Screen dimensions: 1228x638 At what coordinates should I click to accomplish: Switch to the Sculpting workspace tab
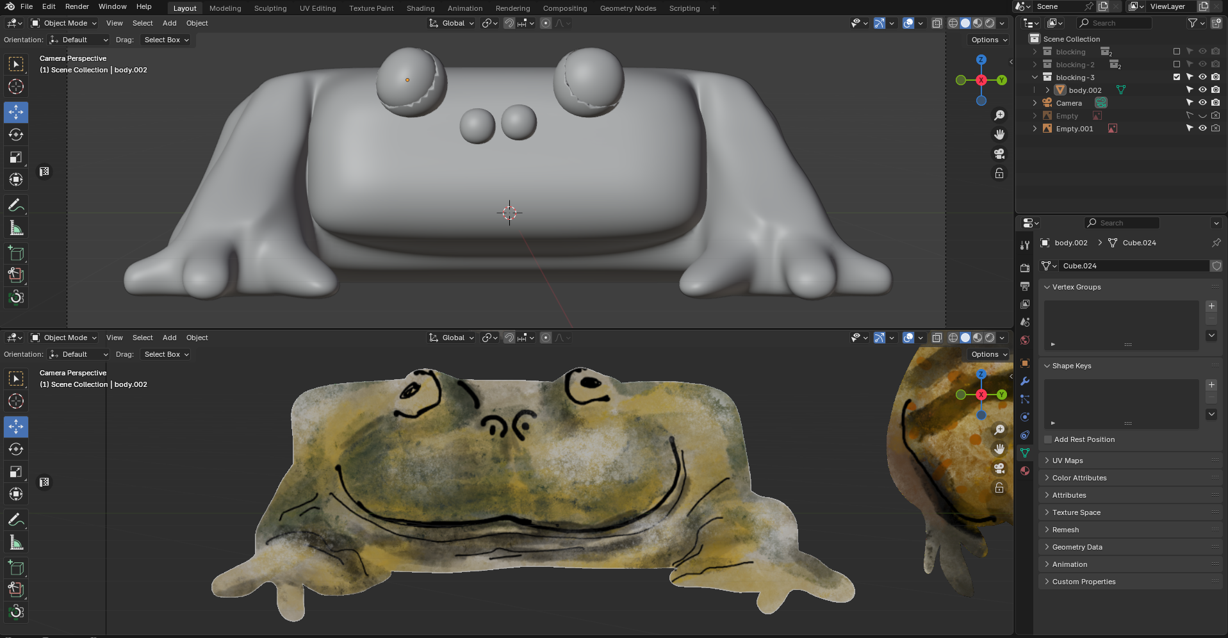coord(270,8)
